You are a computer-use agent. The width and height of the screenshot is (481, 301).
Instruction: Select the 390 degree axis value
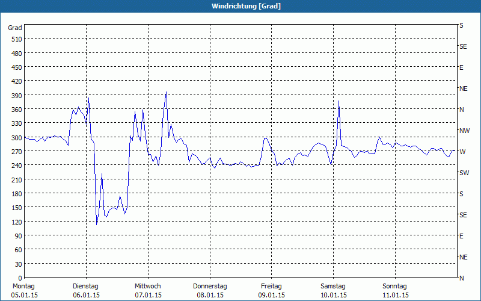tap(17, 96)
